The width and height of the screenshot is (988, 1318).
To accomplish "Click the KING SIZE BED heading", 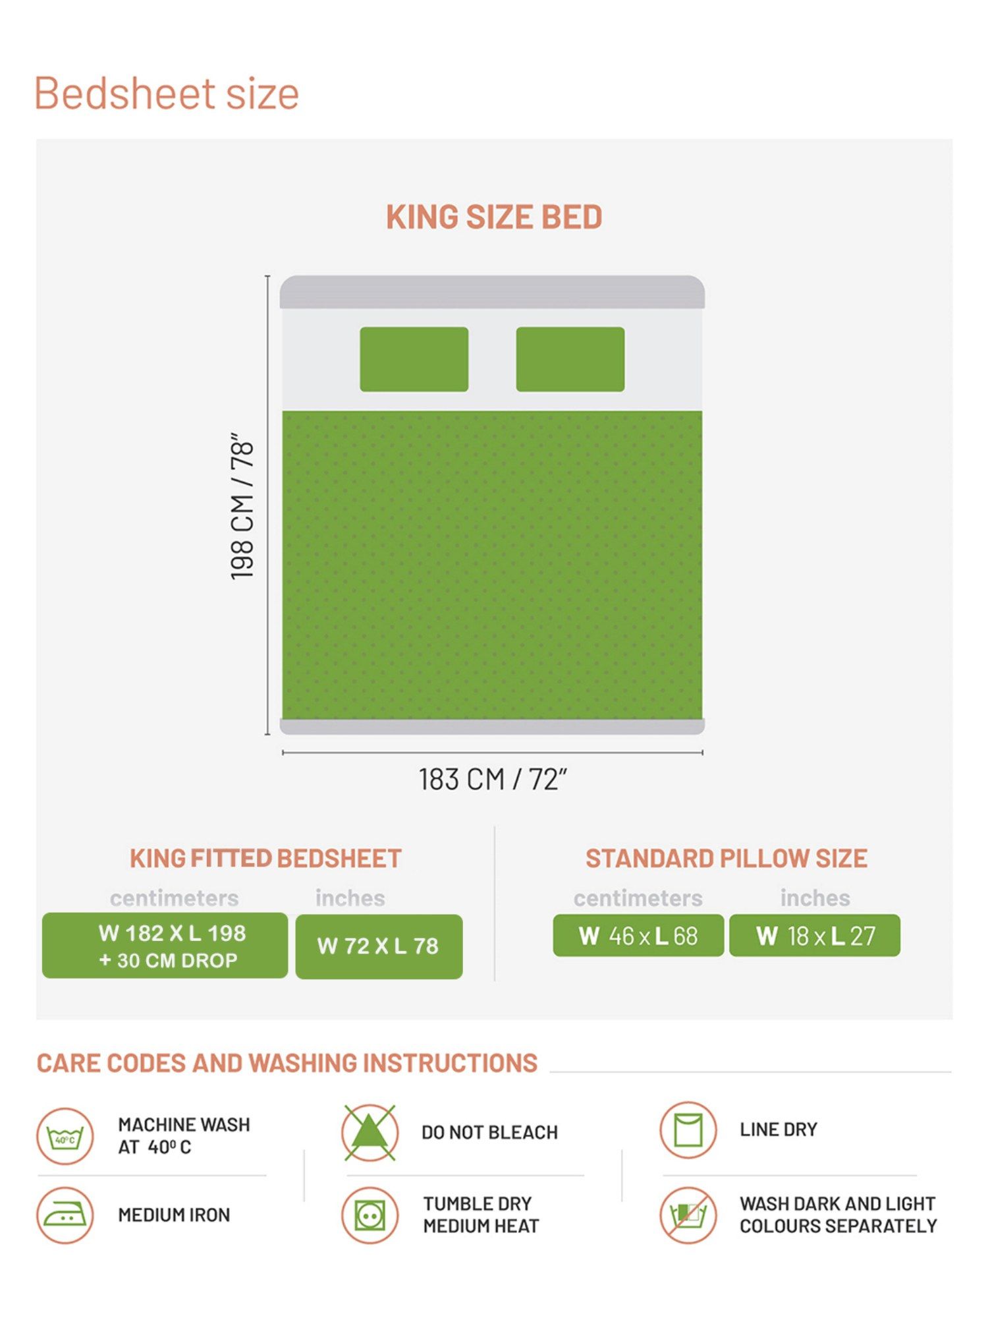I will click(x=494, y=217).
